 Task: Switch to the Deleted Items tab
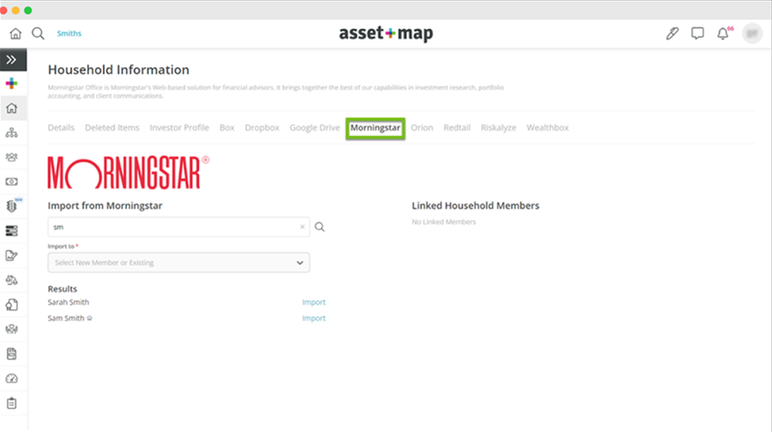pos(112,127)
